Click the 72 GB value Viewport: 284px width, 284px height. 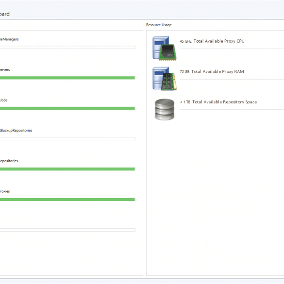(184, 72)
